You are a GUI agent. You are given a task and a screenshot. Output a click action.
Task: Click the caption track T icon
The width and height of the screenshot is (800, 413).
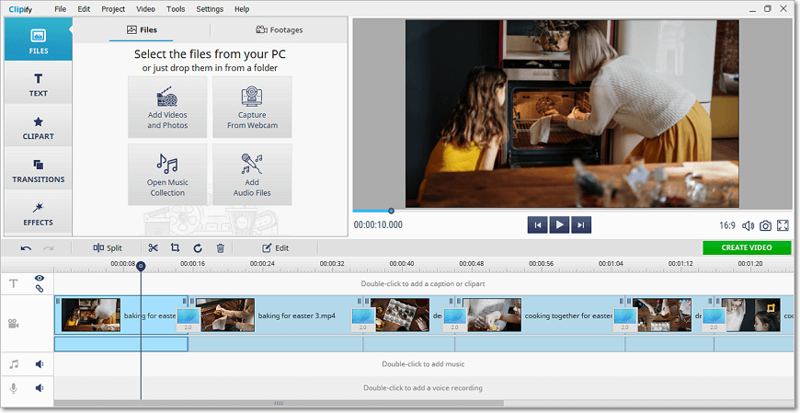(14, 283)
